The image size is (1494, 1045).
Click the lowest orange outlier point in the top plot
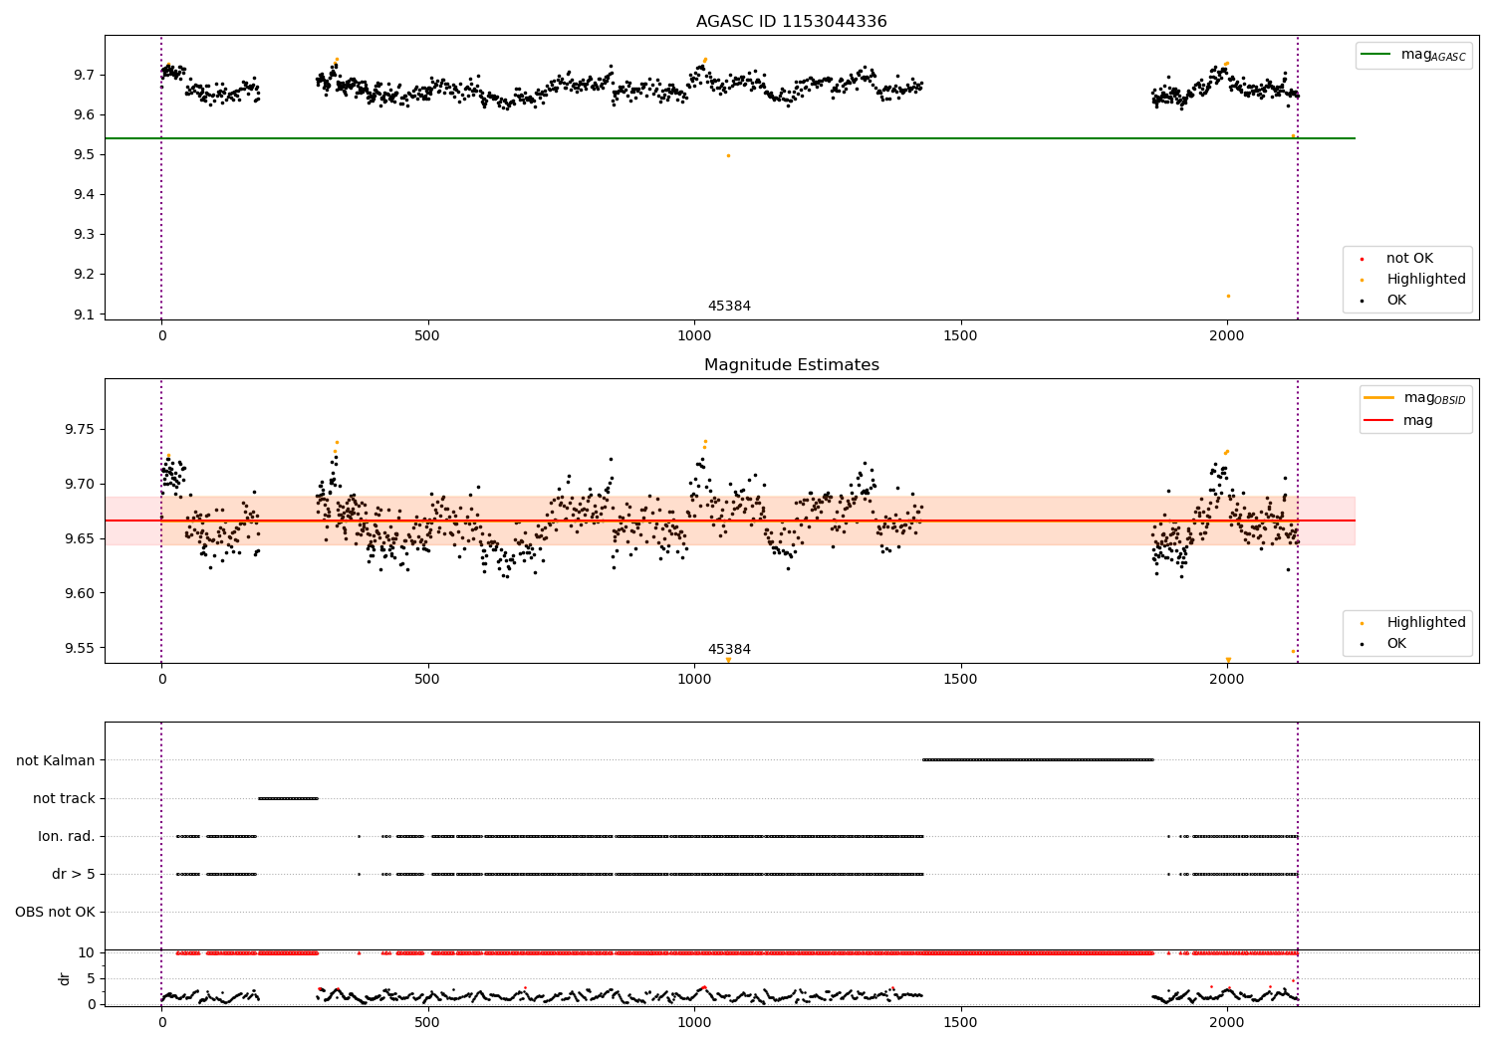tap(1228, 297)
